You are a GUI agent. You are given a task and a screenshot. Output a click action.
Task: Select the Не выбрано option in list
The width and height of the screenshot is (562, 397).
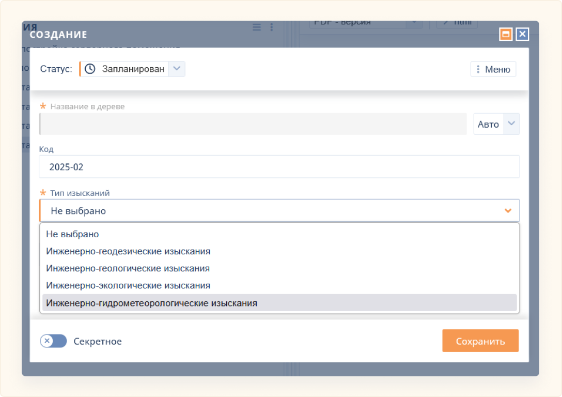[72, 234]
